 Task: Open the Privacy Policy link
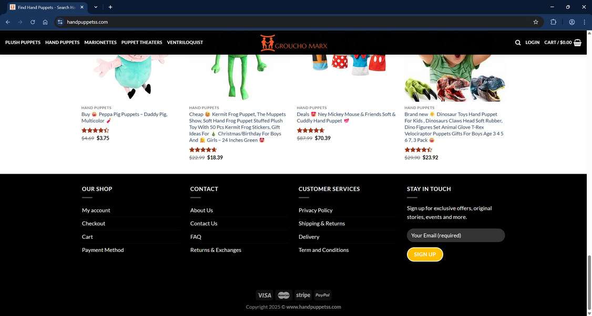[315, 210]
